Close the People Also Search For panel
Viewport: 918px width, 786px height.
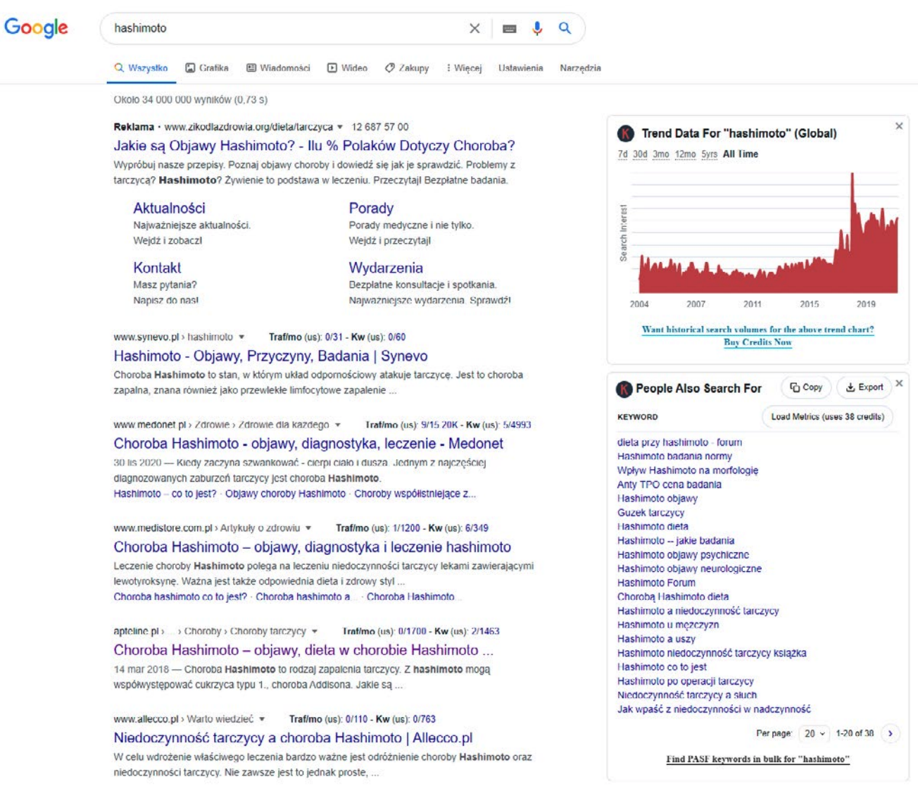[899, 384]
